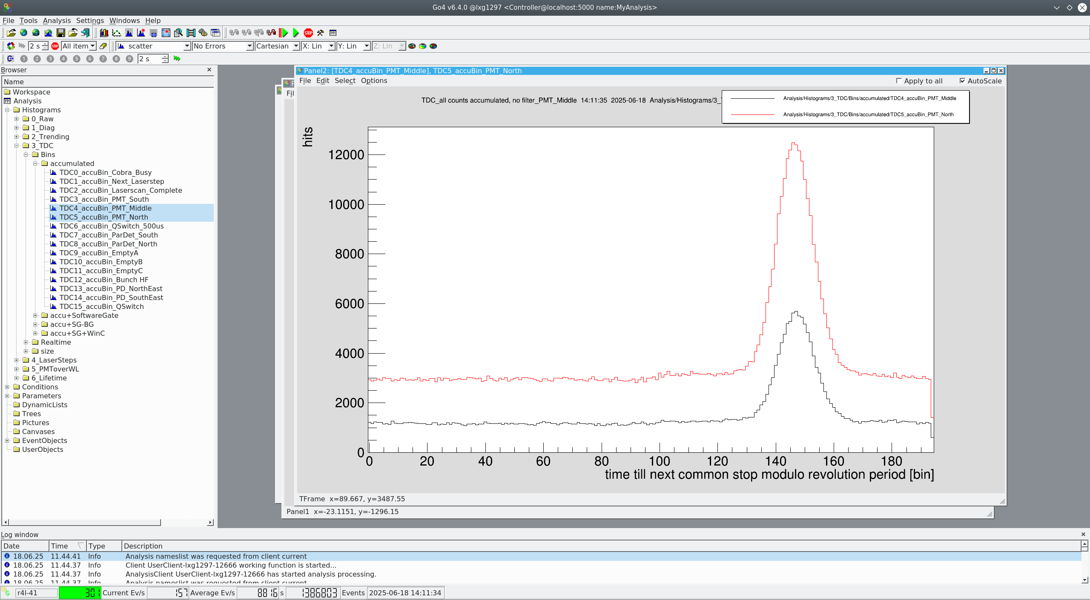Viewport: 1090px width, 600px height.
Task: Open the scatter draw style dropdown
Action: (153, 46)
